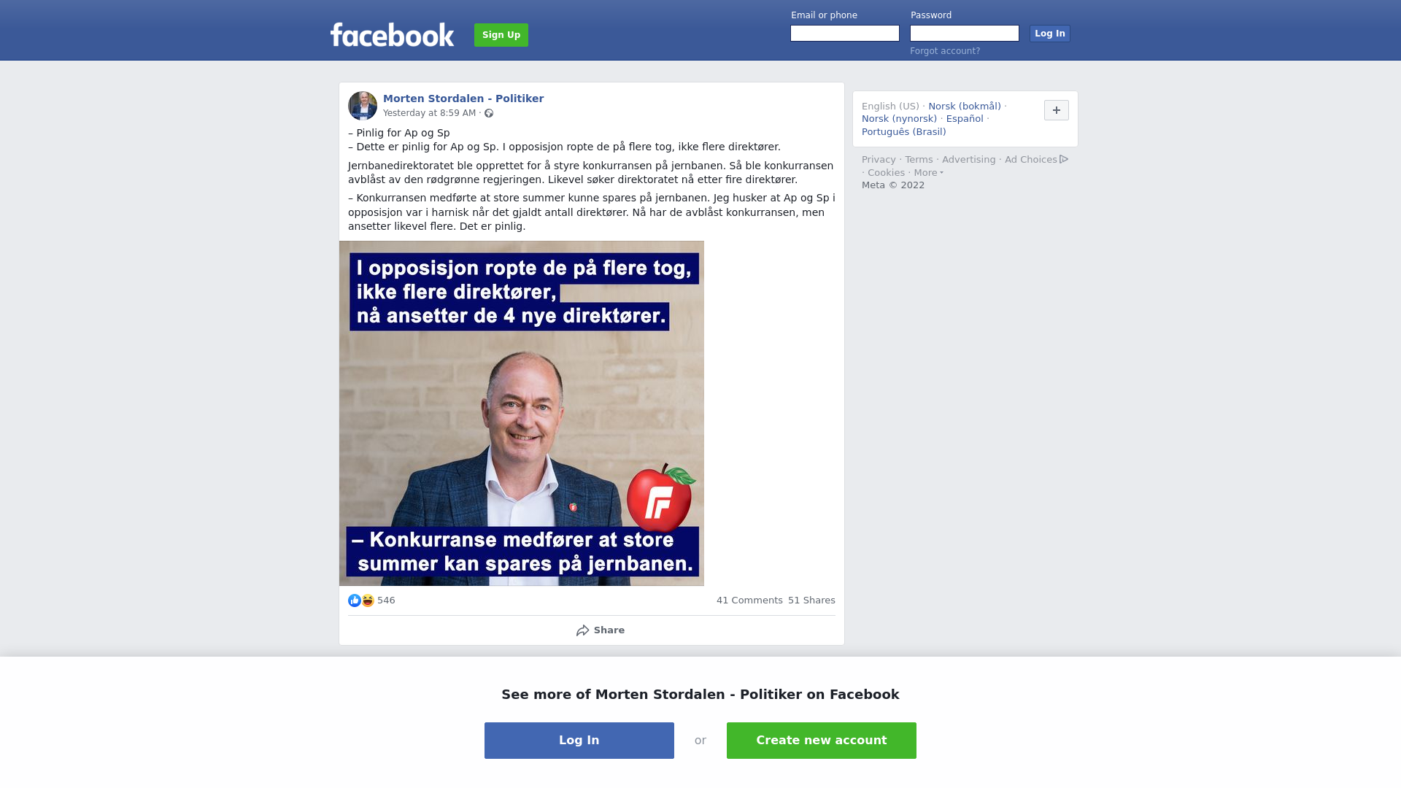Click the public globe privacy icon
Screen dimensions: 1401x788
(x=489, y=113)
